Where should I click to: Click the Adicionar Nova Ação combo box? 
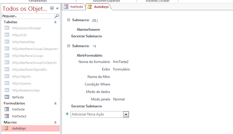tap(100, 115)
